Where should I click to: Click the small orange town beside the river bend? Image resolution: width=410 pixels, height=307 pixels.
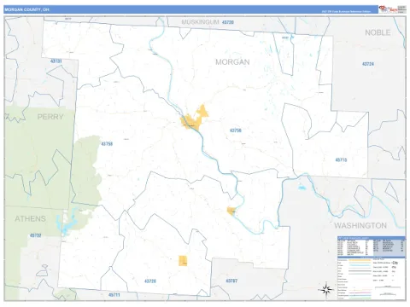231,211
